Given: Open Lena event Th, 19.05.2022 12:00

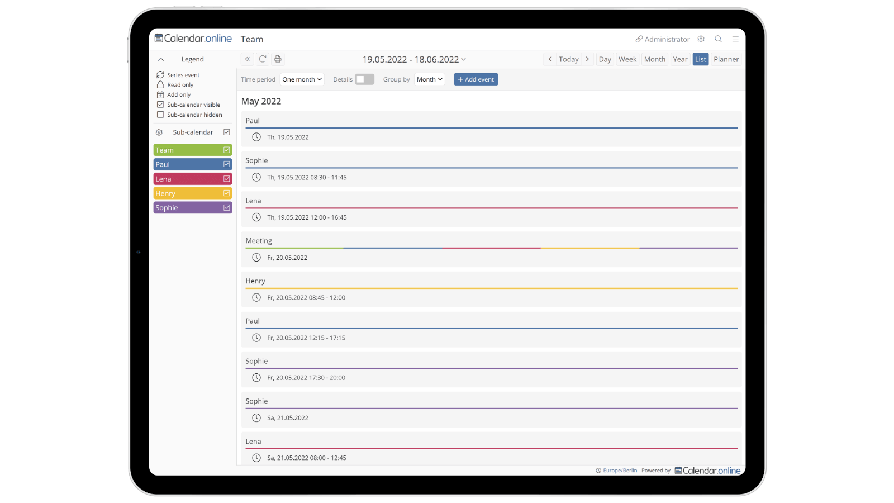Looking at the screenshot, I should pyautogui.click(x=491, y=209).
